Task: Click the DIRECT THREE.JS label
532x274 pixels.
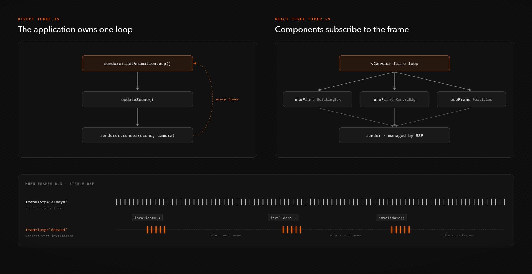Action: point(39,19)
